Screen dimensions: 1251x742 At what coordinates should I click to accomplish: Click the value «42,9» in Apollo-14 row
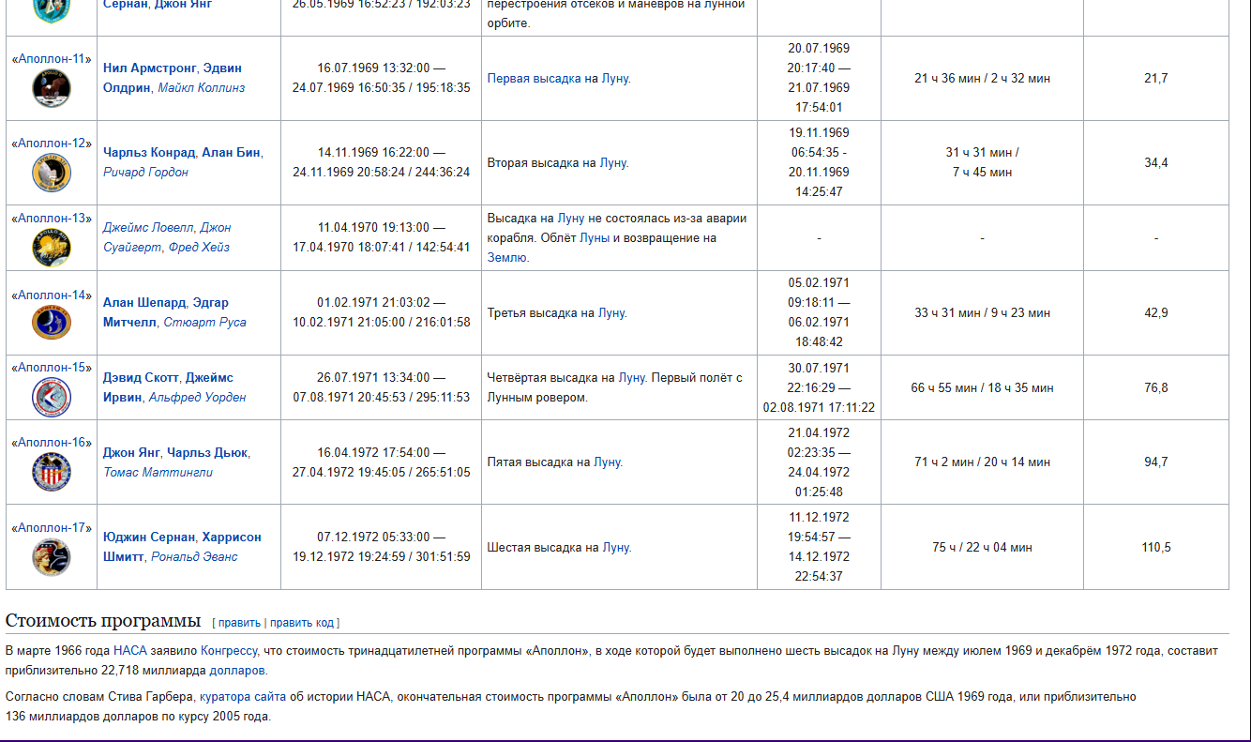(1156, 313)
